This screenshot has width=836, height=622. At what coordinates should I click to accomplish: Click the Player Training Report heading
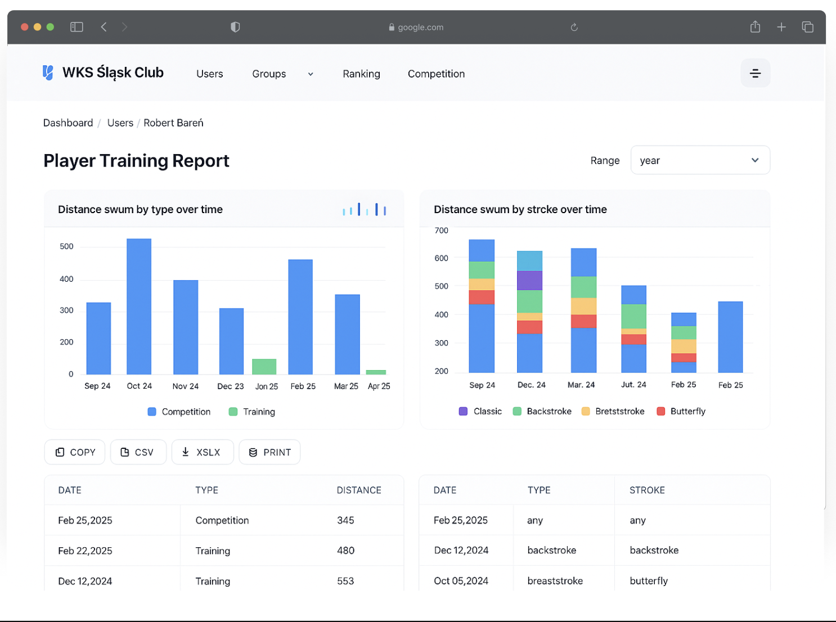(136, 161)
